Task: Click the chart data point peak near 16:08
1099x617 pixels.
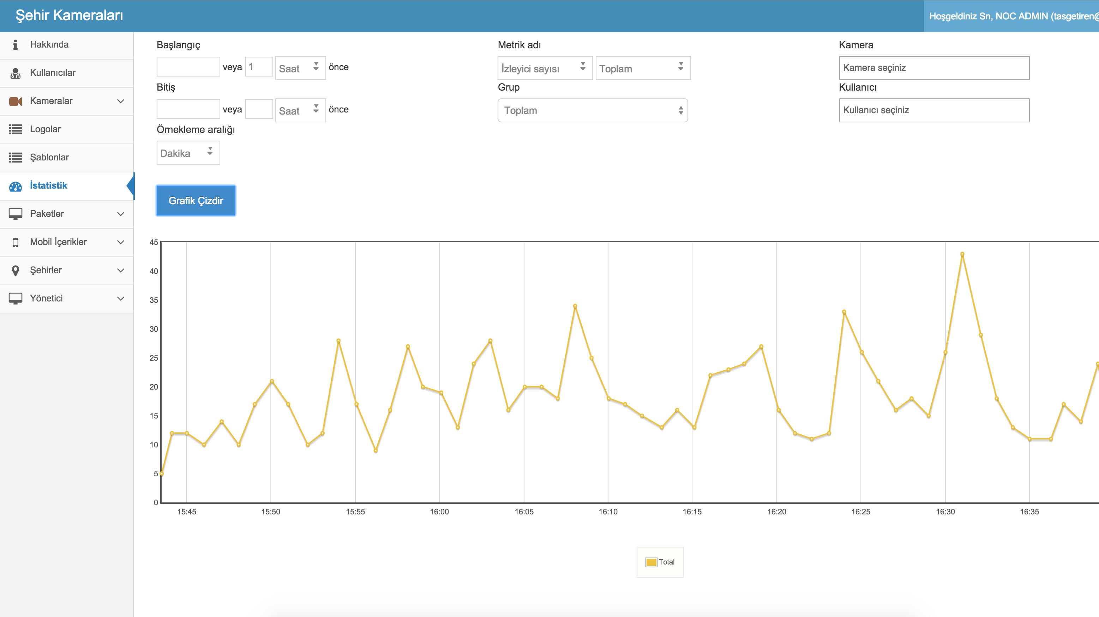Action: point(575,306)
